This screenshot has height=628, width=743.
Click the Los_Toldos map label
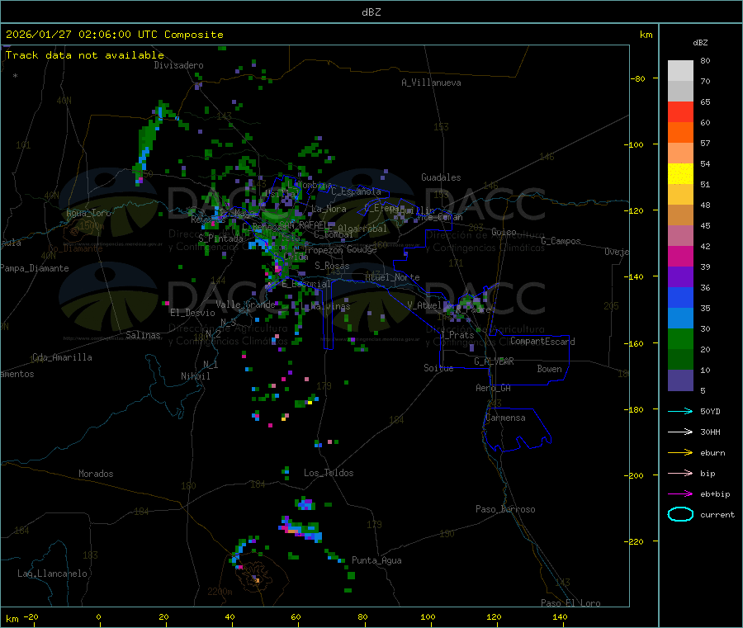click(x=329, y=473)
